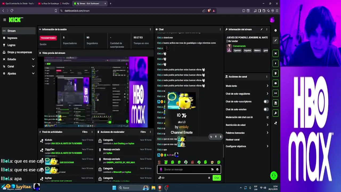Open the 7TV emote picker in message box
This screenshot has height=192, width=341.
pyautogui.click(x=212, y=169)
